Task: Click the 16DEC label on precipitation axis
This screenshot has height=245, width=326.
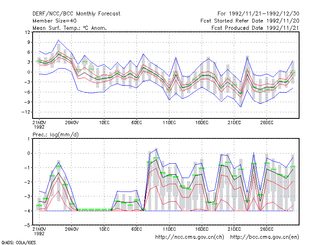Action: coord(202,229)
